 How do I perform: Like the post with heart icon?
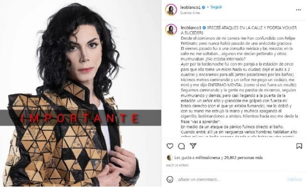coord(170,146)
